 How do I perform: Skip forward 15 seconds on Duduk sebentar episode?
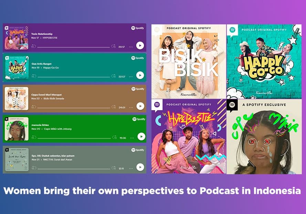(x=114, y=168)
